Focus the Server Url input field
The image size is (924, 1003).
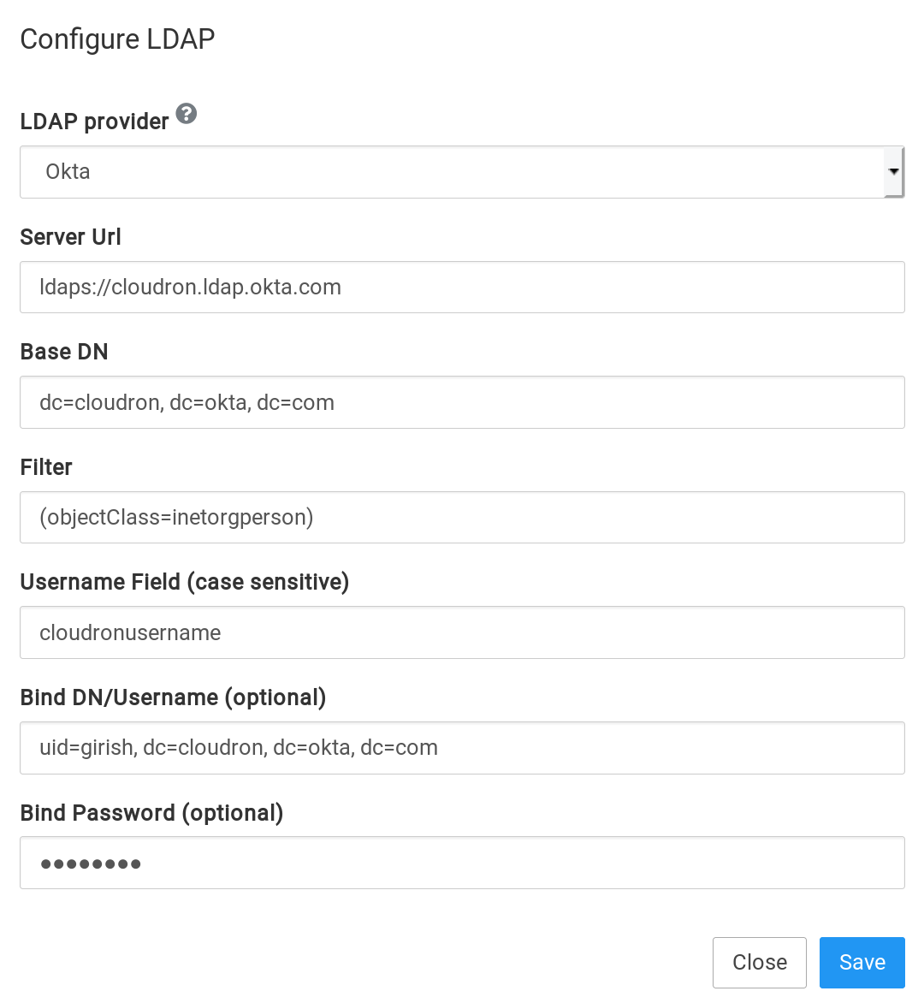(462, 288)
